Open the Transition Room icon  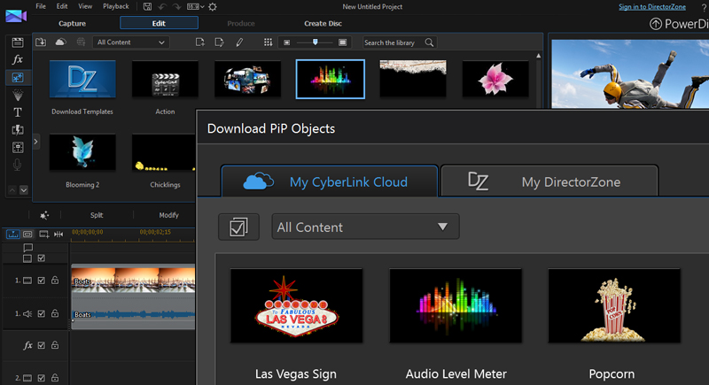point(18,130)
